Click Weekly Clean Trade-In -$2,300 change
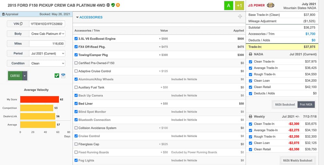This screenshot has height=165, width=324. (x=294, y=124)
